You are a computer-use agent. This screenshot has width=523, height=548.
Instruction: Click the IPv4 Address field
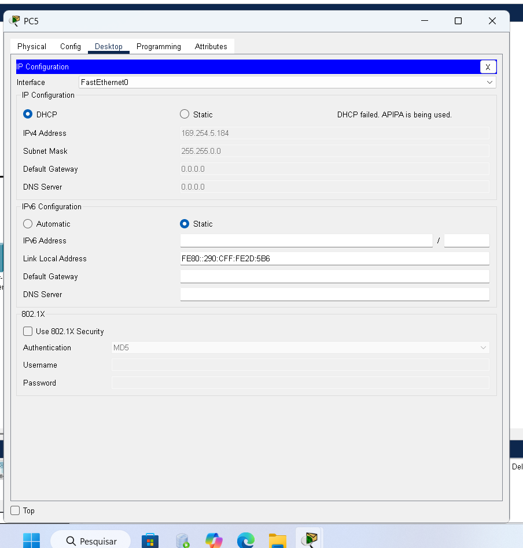point(334,133)
